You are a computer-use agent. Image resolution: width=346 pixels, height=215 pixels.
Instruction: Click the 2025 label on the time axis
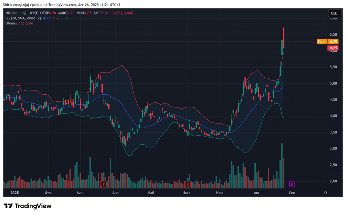tap(15, 193)
